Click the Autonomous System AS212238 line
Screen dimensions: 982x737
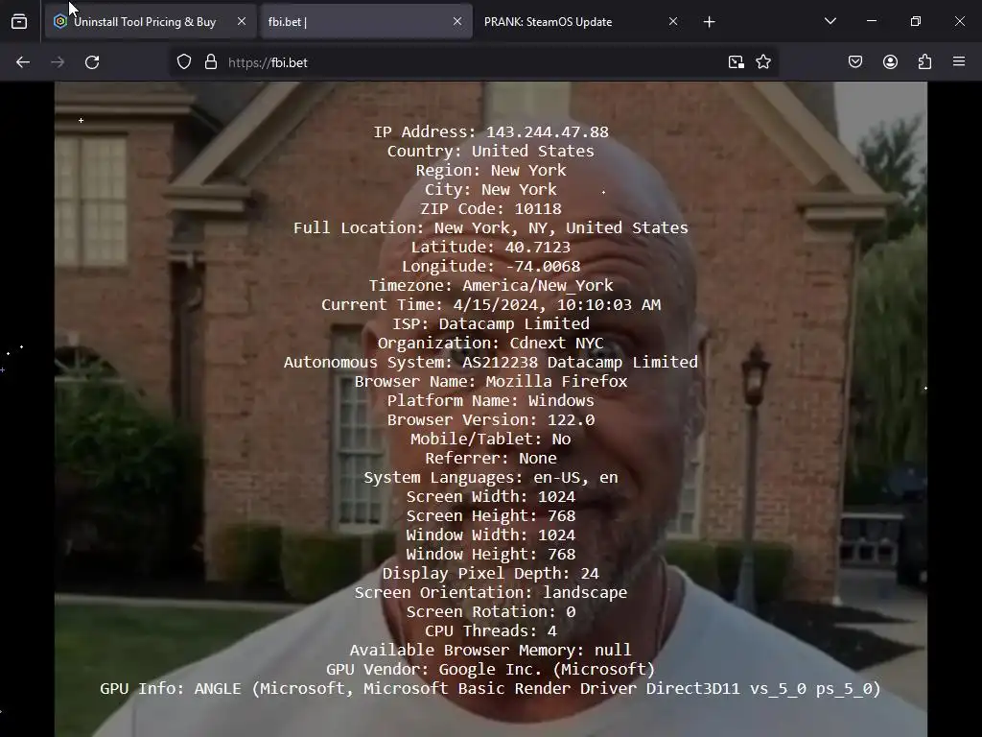pyautogui.click(x=491, y=362)
